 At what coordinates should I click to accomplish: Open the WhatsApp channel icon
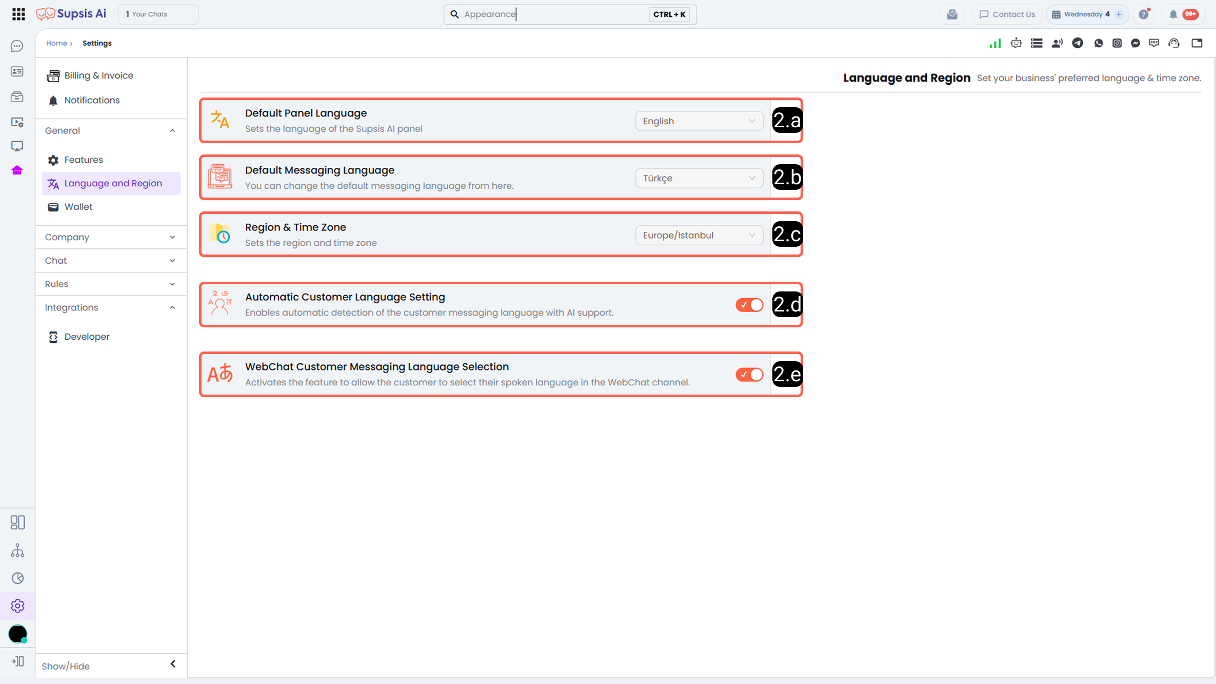click(1098, 43)
